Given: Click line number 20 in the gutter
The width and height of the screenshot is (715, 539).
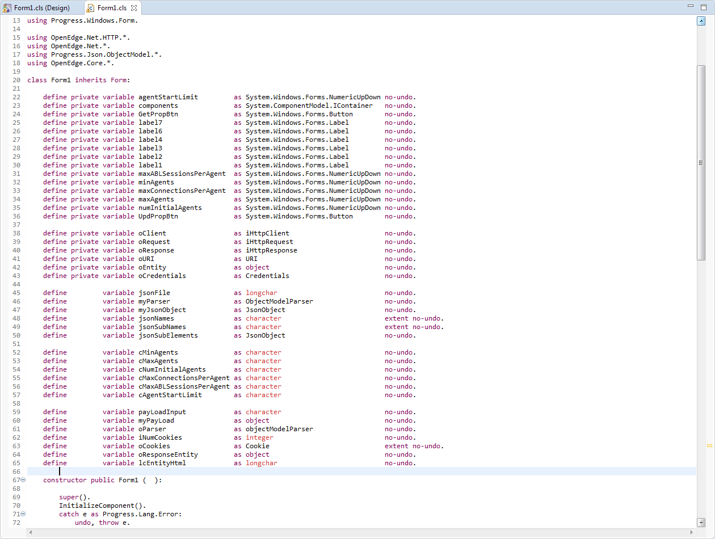Looking at the screenshot, I should (16, 80).
